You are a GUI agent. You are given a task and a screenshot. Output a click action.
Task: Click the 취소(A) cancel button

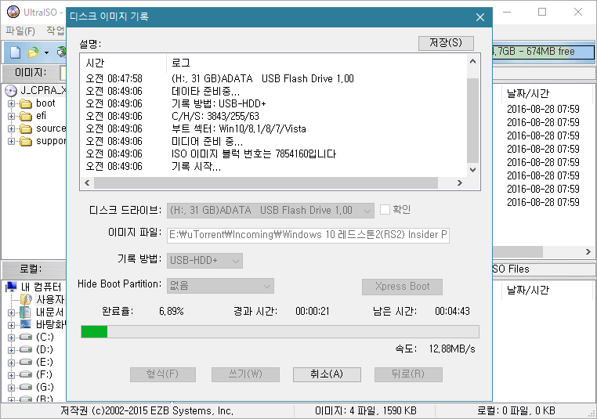pos(327,374)
